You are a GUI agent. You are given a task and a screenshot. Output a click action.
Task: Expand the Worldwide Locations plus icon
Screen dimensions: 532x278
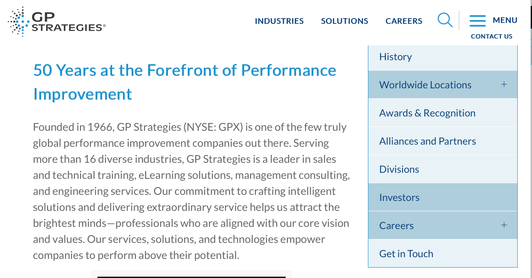tap(504, 84)
